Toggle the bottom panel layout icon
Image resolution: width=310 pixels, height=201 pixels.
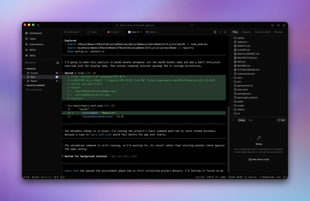click(272, 25)
